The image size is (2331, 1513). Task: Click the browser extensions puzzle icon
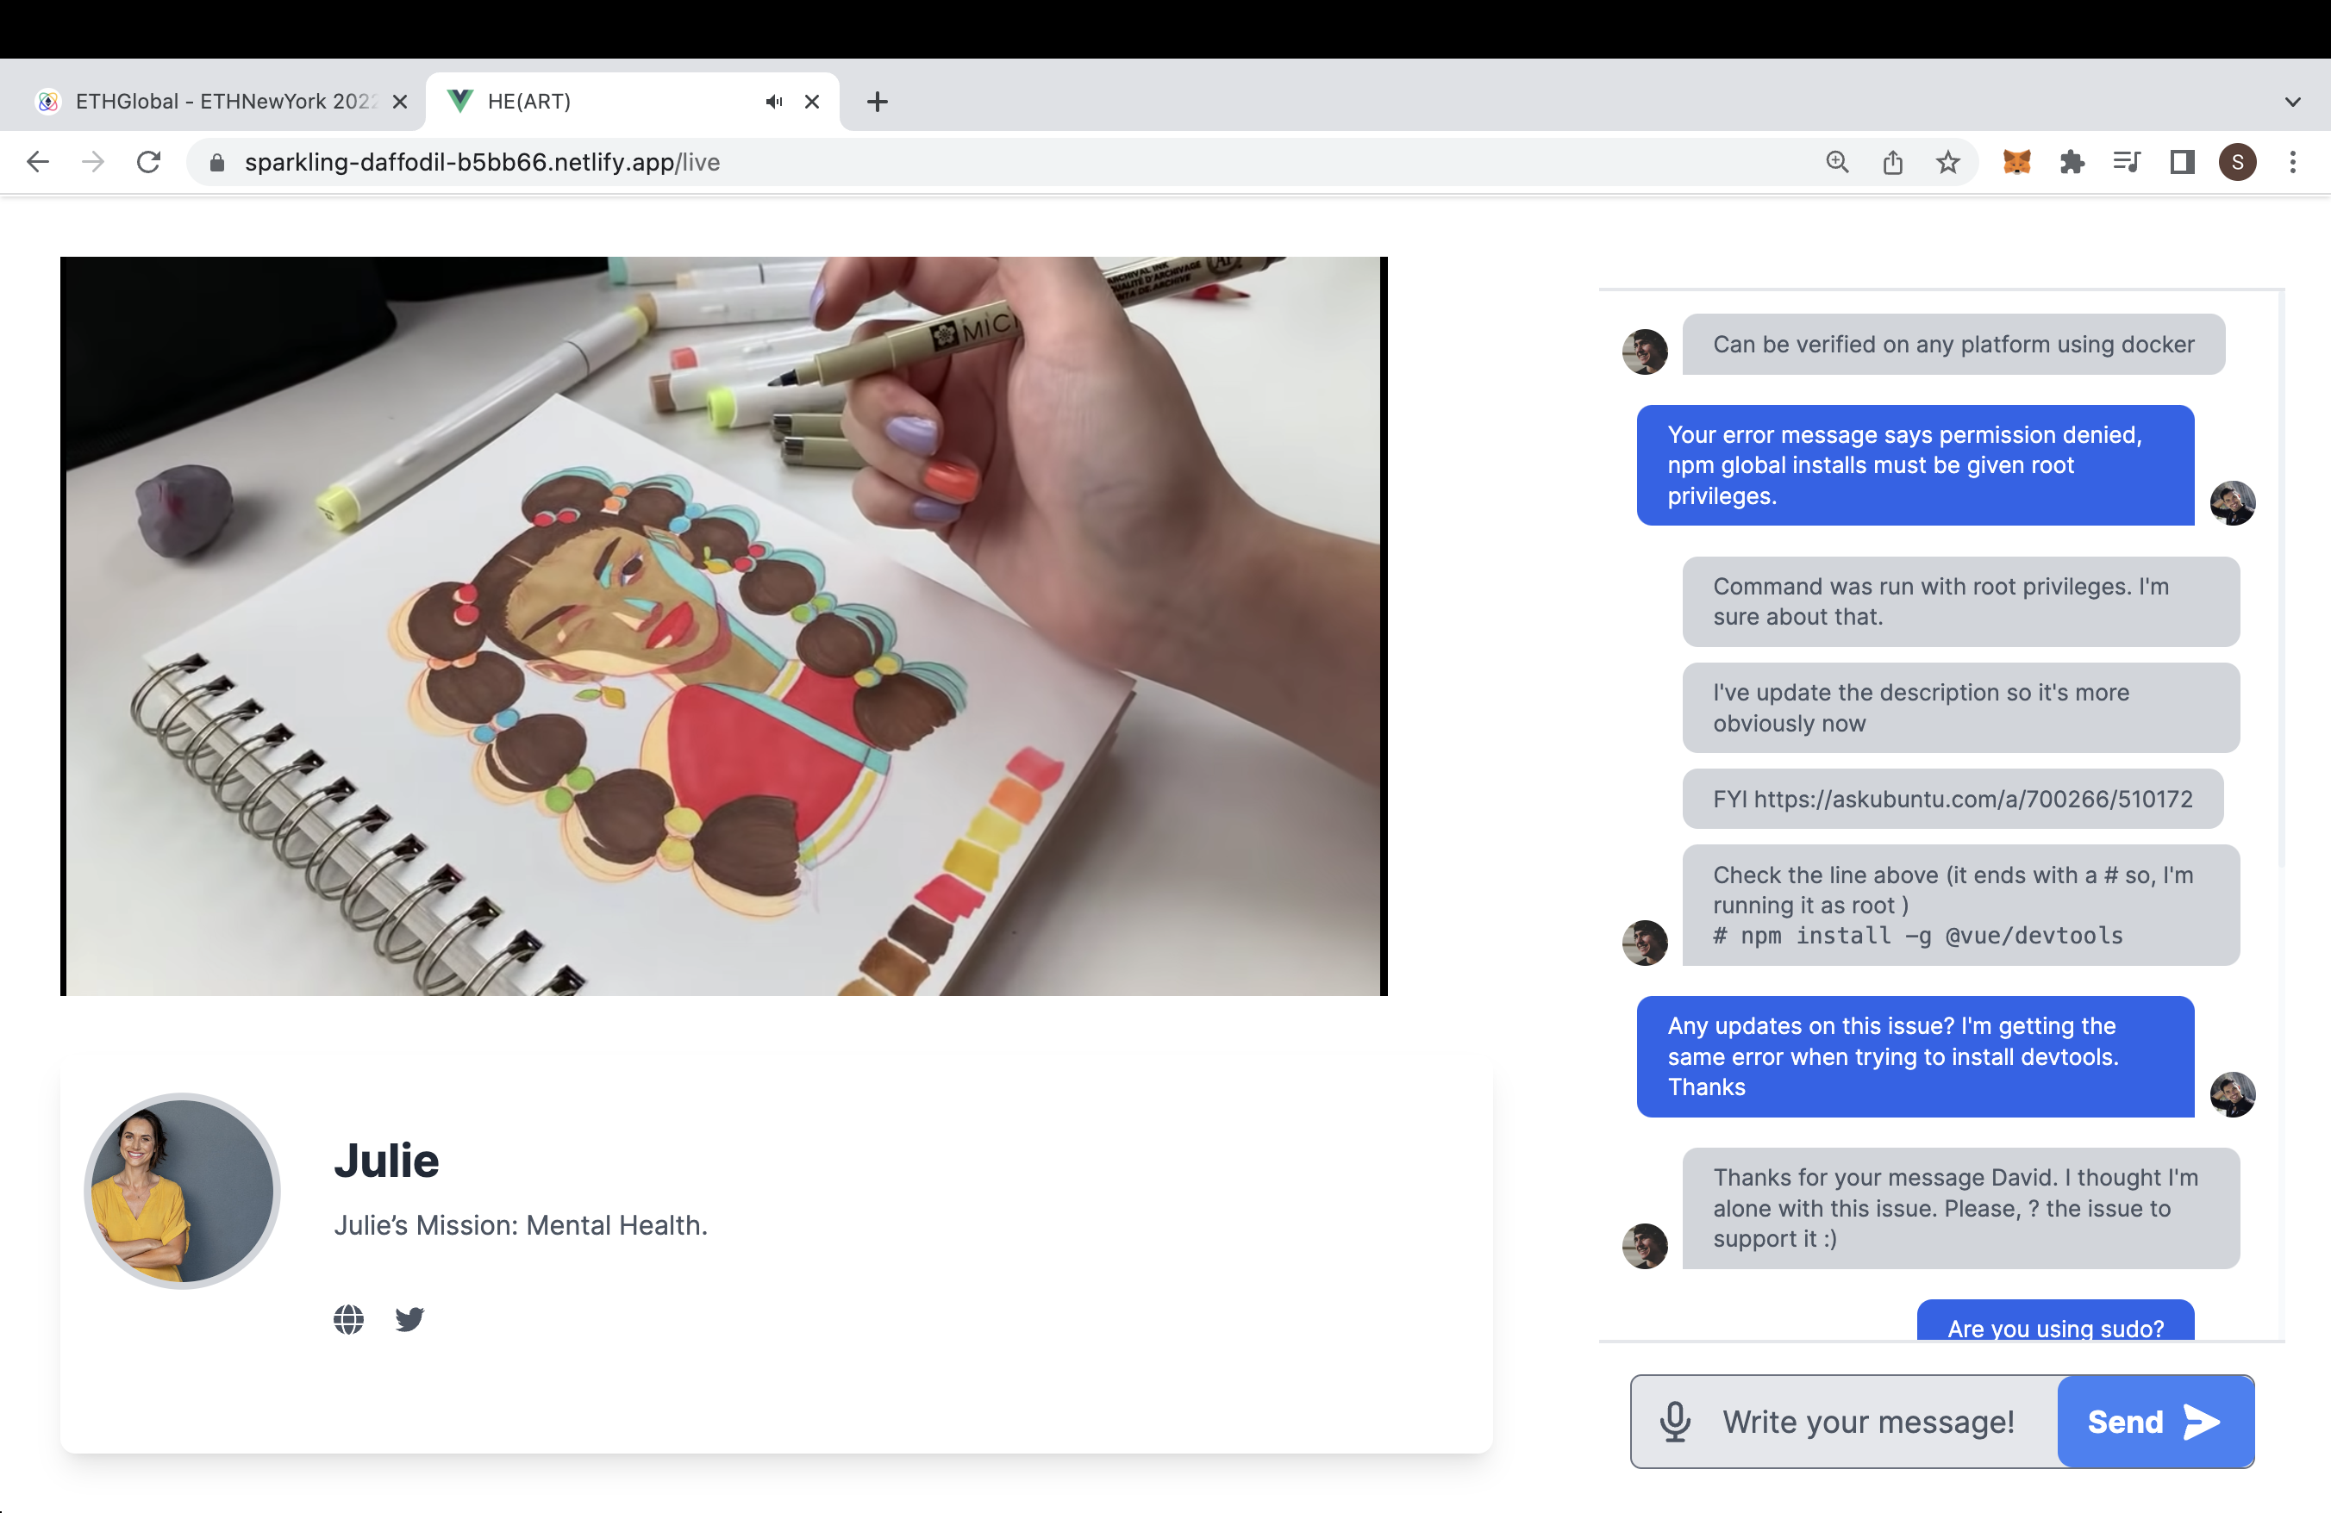click(x=2071, y=159)
